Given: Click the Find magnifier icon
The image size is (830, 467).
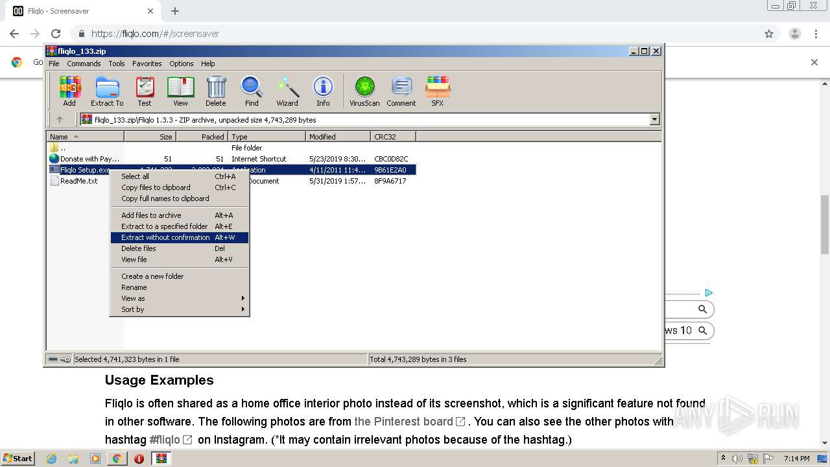Looking at the screenshot, I should 252,91.
